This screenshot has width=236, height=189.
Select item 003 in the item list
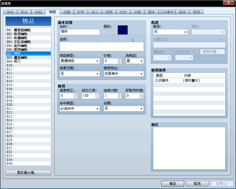pos(28,38)
